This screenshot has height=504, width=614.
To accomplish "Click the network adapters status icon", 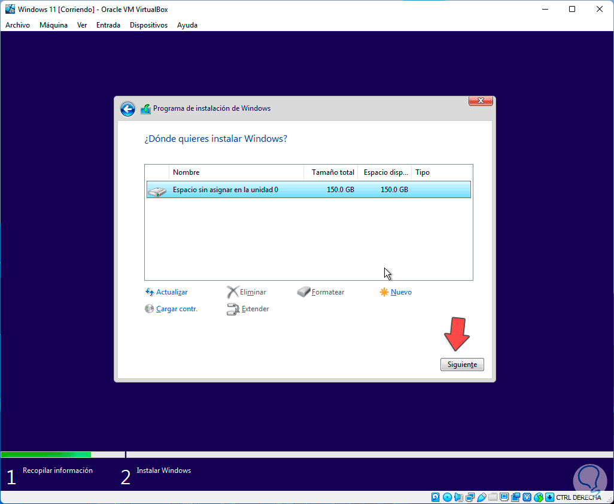I will (470, 497).
